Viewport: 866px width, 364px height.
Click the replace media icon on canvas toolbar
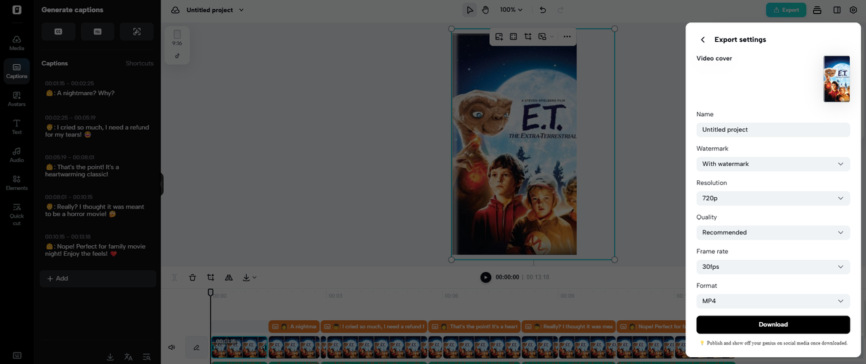click(499, 36)
